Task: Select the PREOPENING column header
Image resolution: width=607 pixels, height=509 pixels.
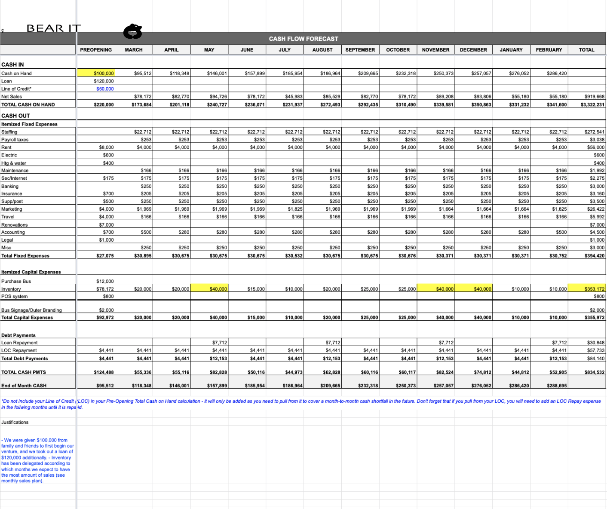Action: [96, 50]
